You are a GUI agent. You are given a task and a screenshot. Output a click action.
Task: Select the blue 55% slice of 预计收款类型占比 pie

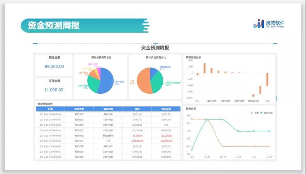[106, 81]
